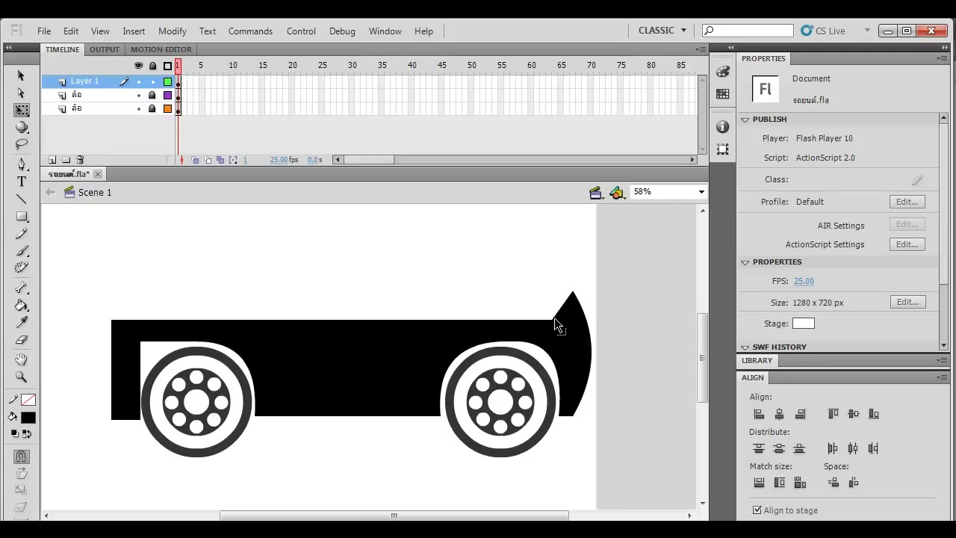
Task: Collapse the PROPERTIES section triangle
Action: (x=745, y=262)
